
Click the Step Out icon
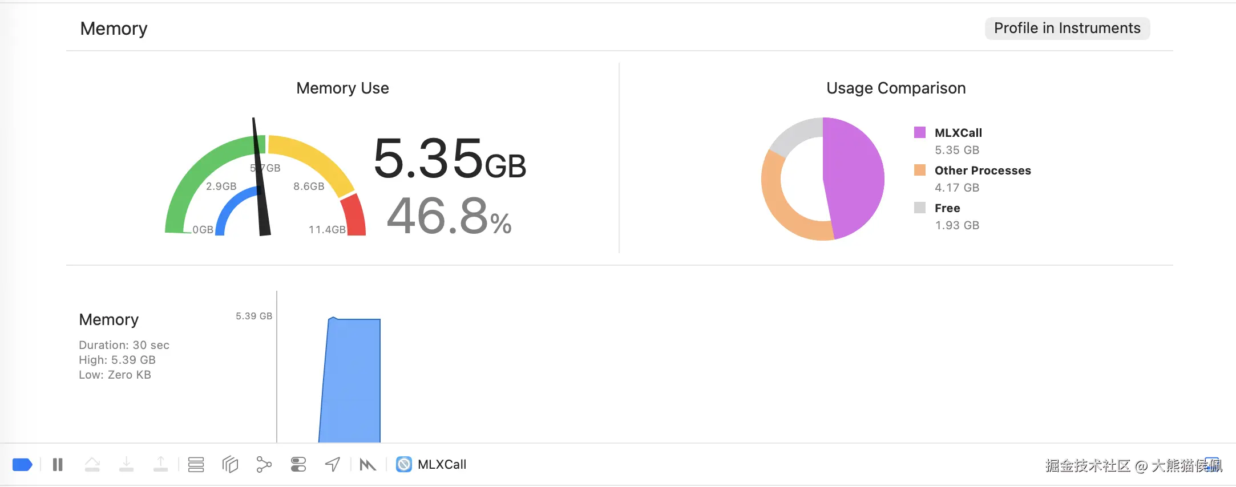point(161,465)
